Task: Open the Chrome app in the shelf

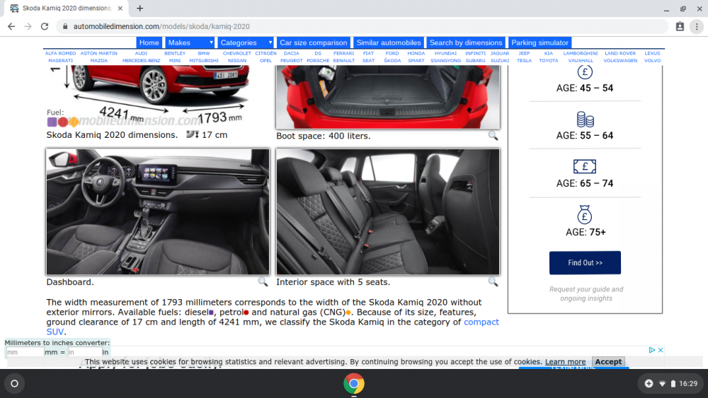Action: pyautogui.click(x=354, y=384)
